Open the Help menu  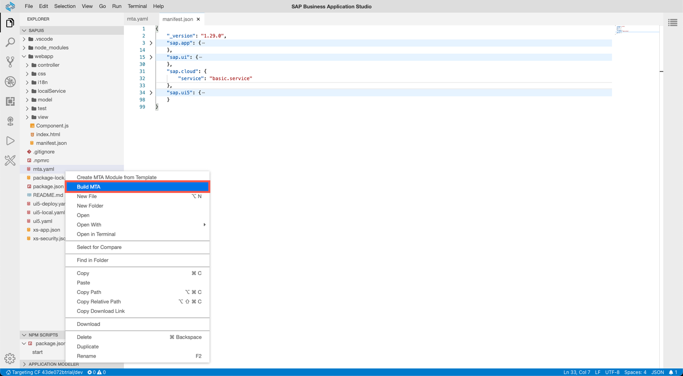pyautogui.click(x=158, y=6)
